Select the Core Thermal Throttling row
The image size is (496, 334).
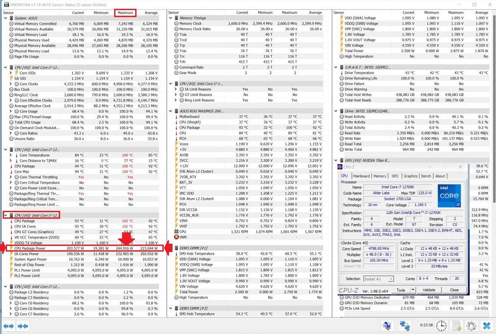pos(83,177)
